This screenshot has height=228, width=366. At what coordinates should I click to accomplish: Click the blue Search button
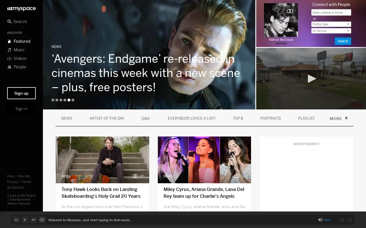click(343, 41)
